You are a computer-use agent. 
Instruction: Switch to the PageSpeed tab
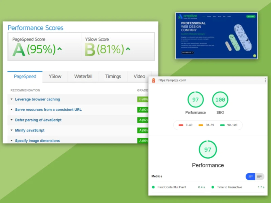[25, 76]
